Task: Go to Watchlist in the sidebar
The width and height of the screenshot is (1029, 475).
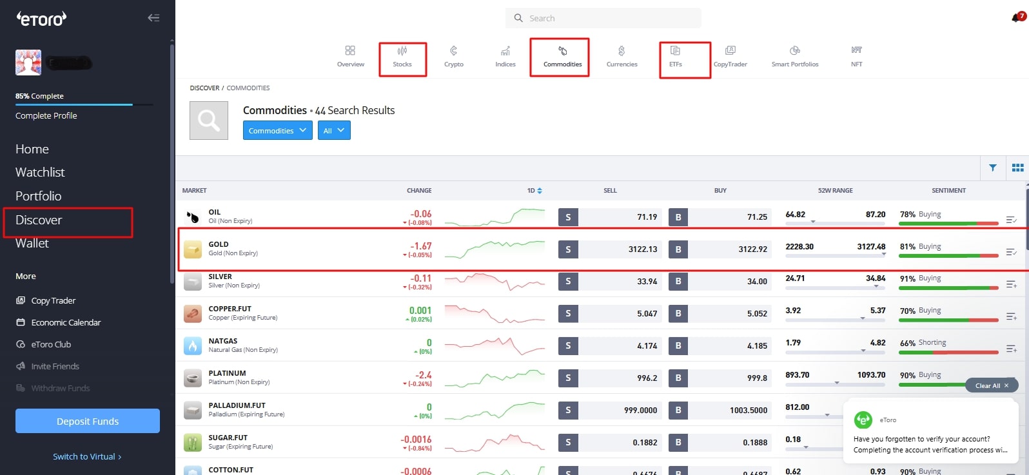Action: (40, 172)
